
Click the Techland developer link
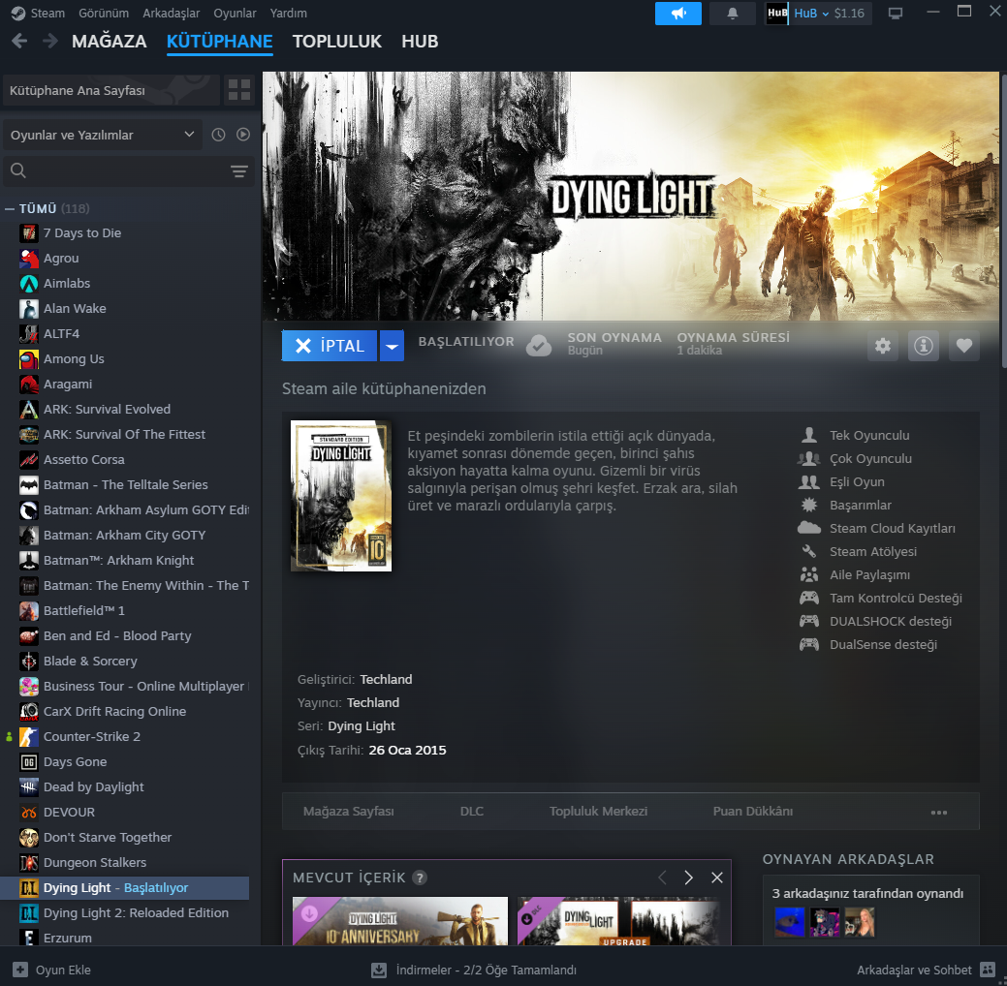[x=386, y=679]
